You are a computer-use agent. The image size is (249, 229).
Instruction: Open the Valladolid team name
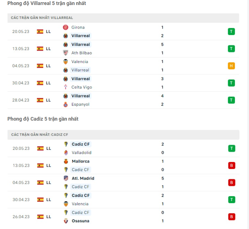82,153
